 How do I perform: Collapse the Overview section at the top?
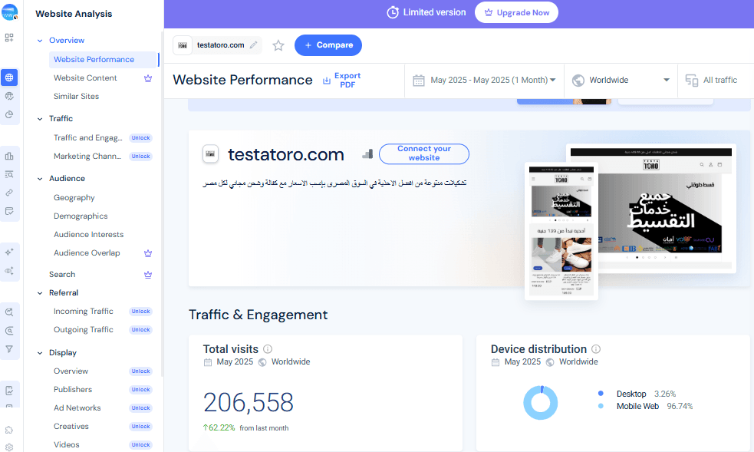pyautogui.click(x=40, y=41)
